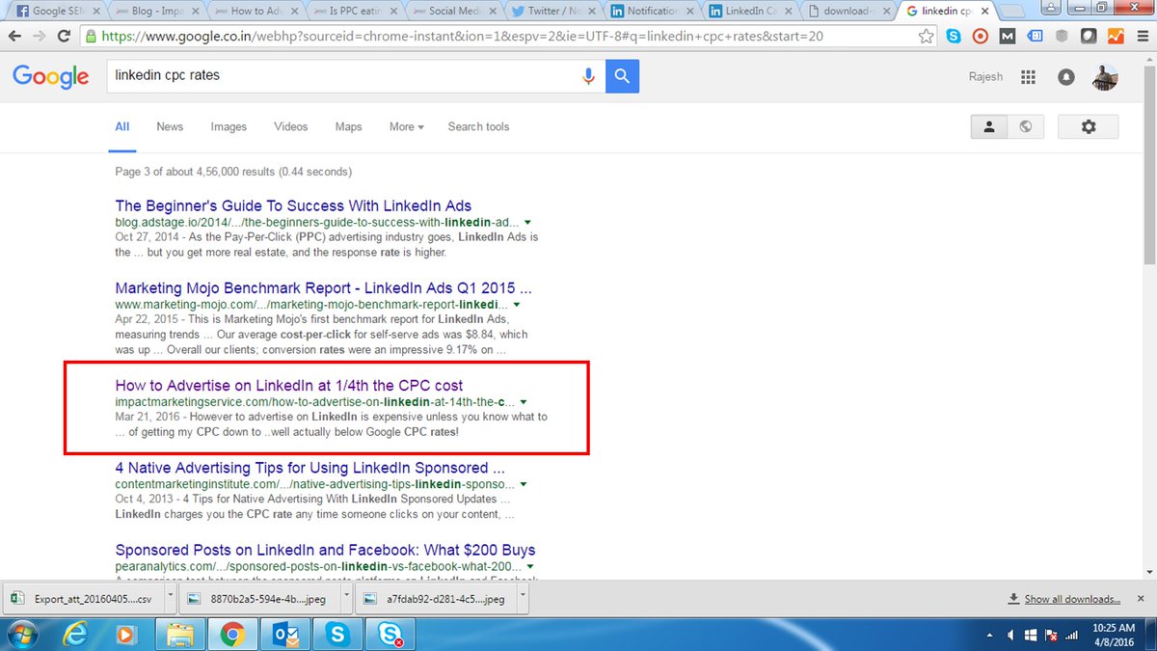Viewport: 1157px width, 651px height.
Task: Open the arrow menu beside contentmarketinginstitute.com URL
Action: (522, 483)
